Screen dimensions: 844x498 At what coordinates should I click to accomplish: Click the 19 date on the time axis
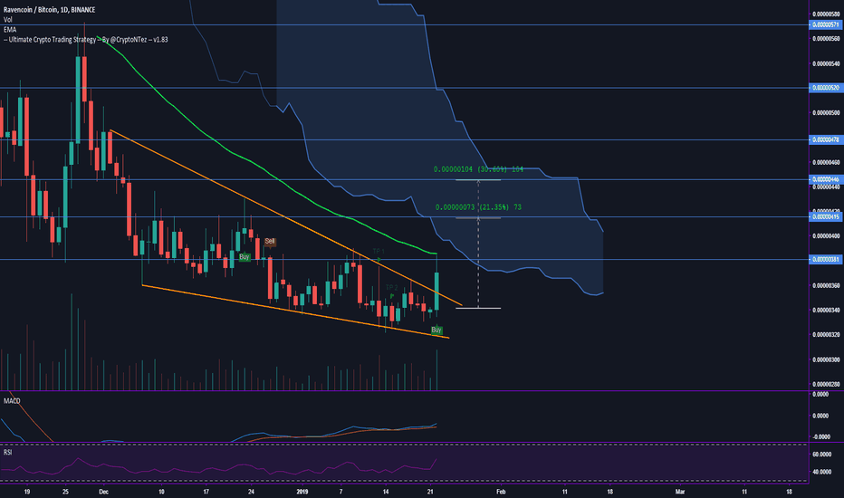[x=27, y=492]
